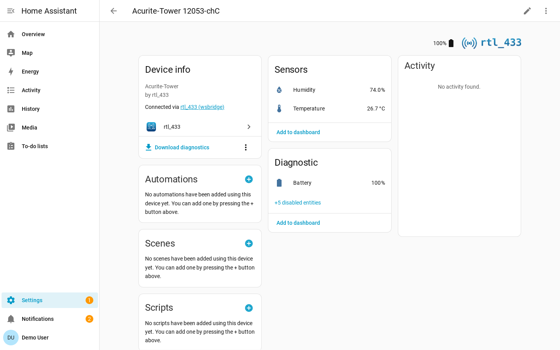This screenshot has height=350, width=560.
Task: Click the Humidity water-percent icon
Action: point(279,90)
